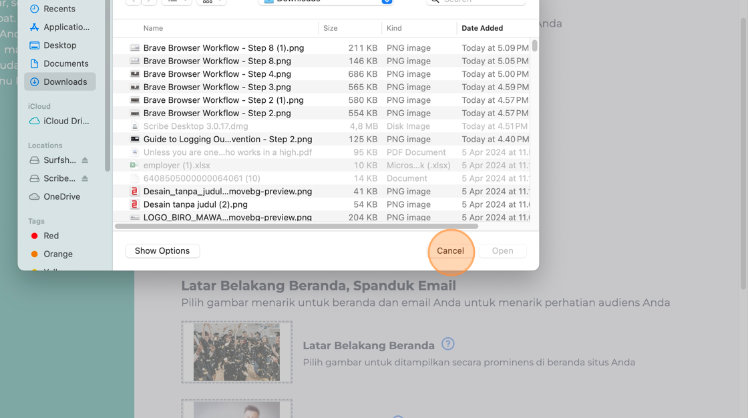Click the employer (1).xlsx row
This screenshot has width=748, height=418.
[322, 165]
